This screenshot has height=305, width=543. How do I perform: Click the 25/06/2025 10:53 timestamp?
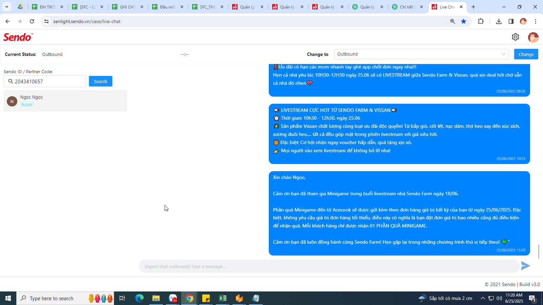pyautogui.click(x=511, y=159)
